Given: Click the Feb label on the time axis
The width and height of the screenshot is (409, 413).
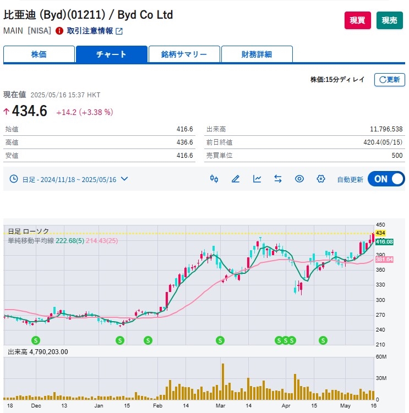Looking at the screenshot, I should 157,406.
